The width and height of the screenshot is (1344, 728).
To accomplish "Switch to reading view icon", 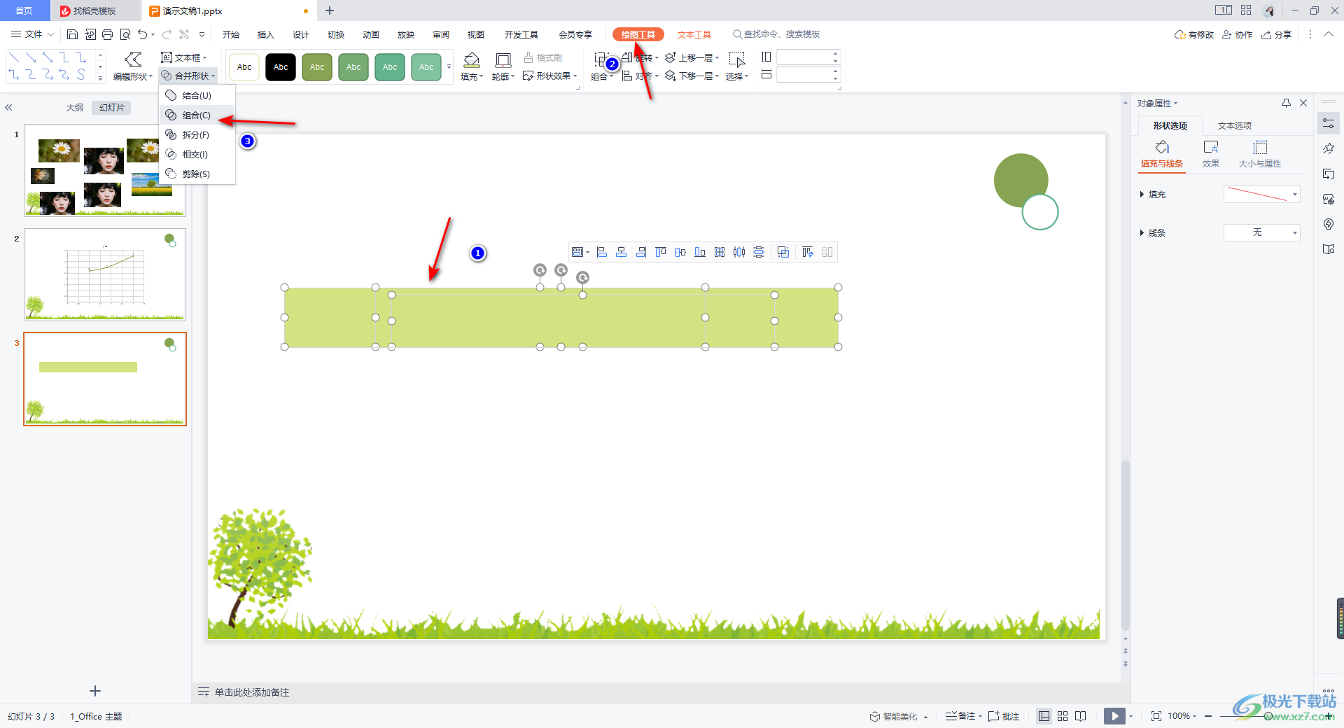I will pos(1081,716).
